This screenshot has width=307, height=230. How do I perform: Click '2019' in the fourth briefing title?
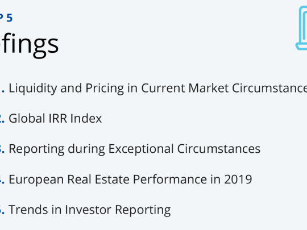click(238, 179)
